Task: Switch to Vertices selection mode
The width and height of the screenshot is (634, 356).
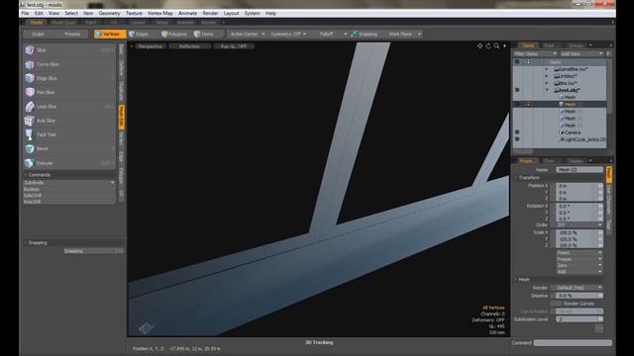Action: pyautogui.click(x=110, y=35)
